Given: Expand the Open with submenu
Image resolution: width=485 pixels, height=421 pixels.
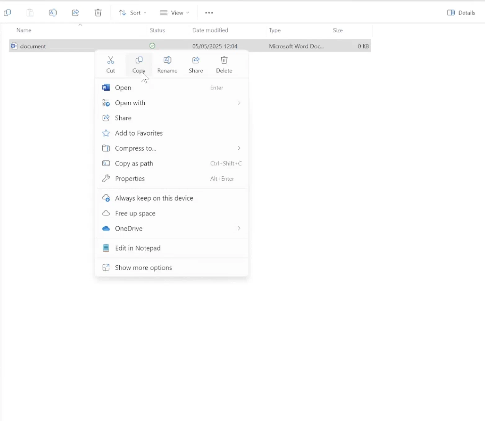Looking at the screenshot, I should point(172,103).
